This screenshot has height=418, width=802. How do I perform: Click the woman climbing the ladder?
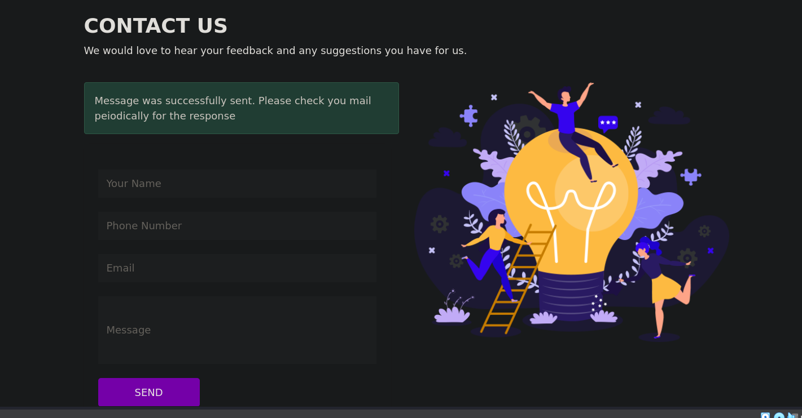(x=490, y=251)
